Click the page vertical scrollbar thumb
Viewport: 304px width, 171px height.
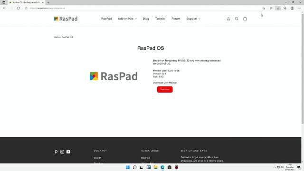[303, 69]
